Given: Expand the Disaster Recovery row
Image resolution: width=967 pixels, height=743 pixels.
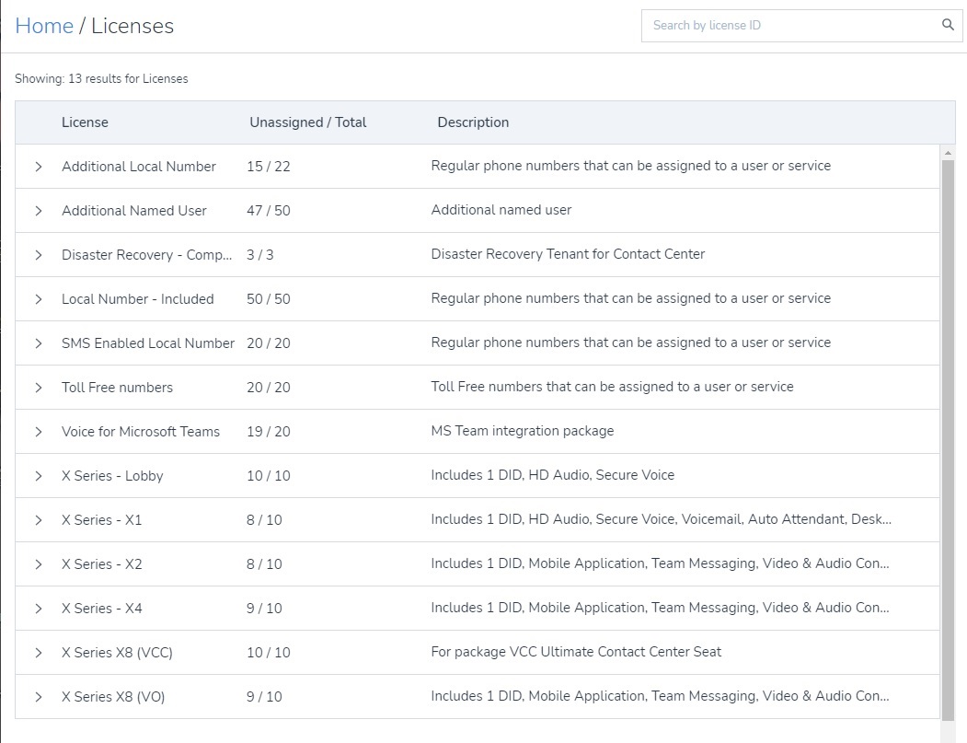Looking at the screenshot, I should click(x=39, y=255).
